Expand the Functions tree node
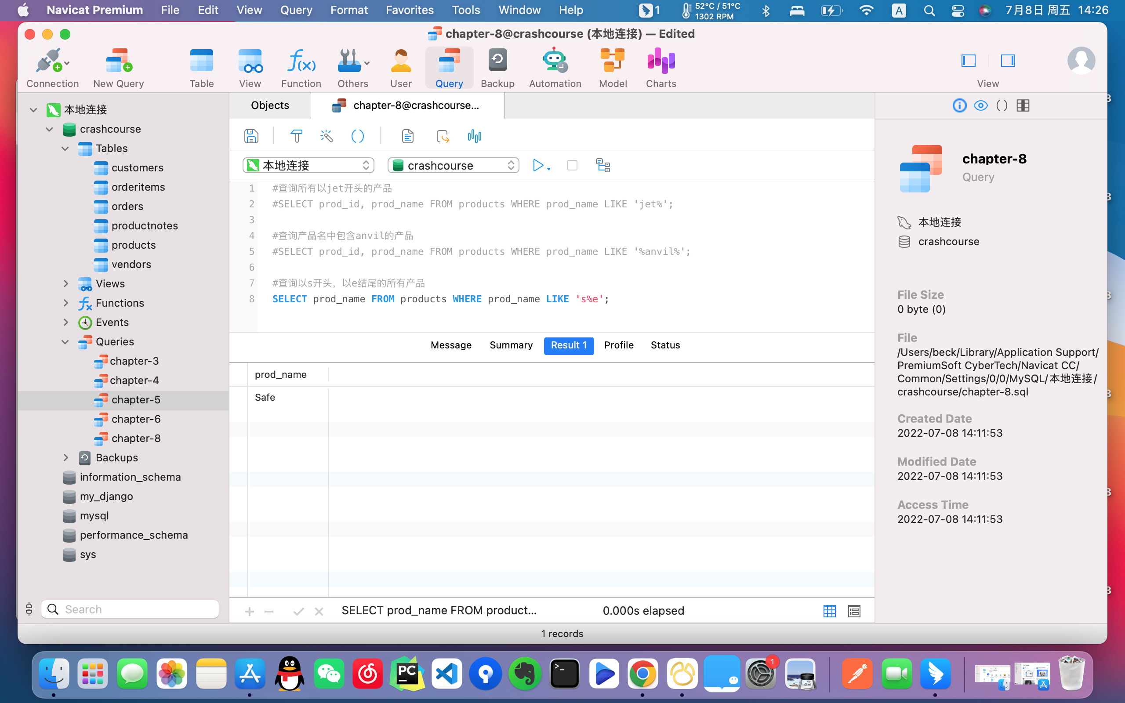 pos(65,303)
